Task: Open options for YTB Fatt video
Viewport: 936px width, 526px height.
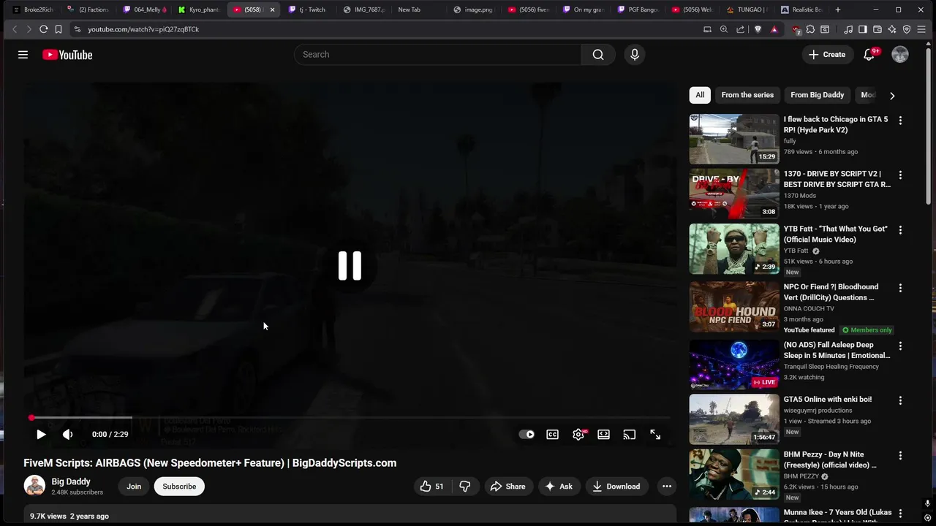Action: pyautogui.click(x=900, y=229)
